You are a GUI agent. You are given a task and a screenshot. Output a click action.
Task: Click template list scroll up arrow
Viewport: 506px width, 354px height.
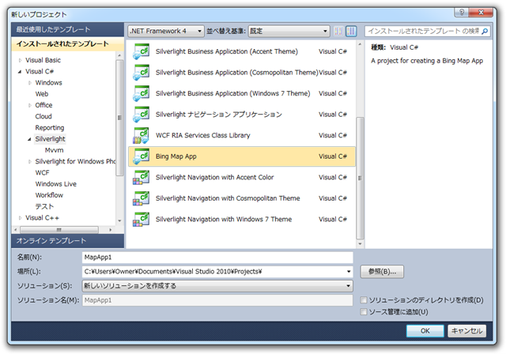click(x=360, y=43)
